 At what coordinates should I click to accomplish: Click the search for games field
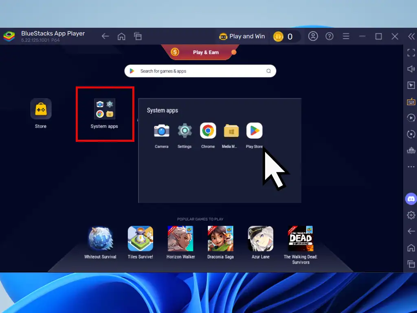tap(200, 71)
